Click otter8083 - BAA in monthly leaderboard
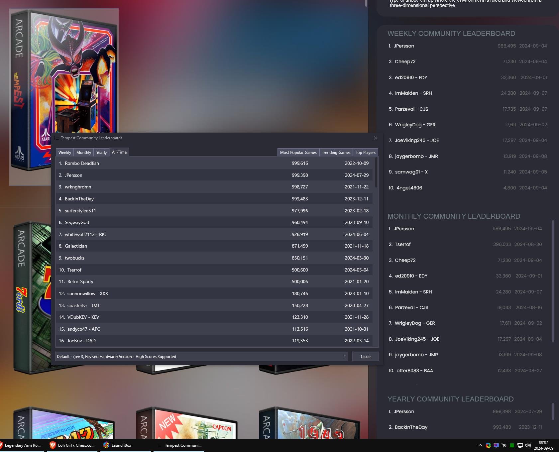 click(414, 371)
